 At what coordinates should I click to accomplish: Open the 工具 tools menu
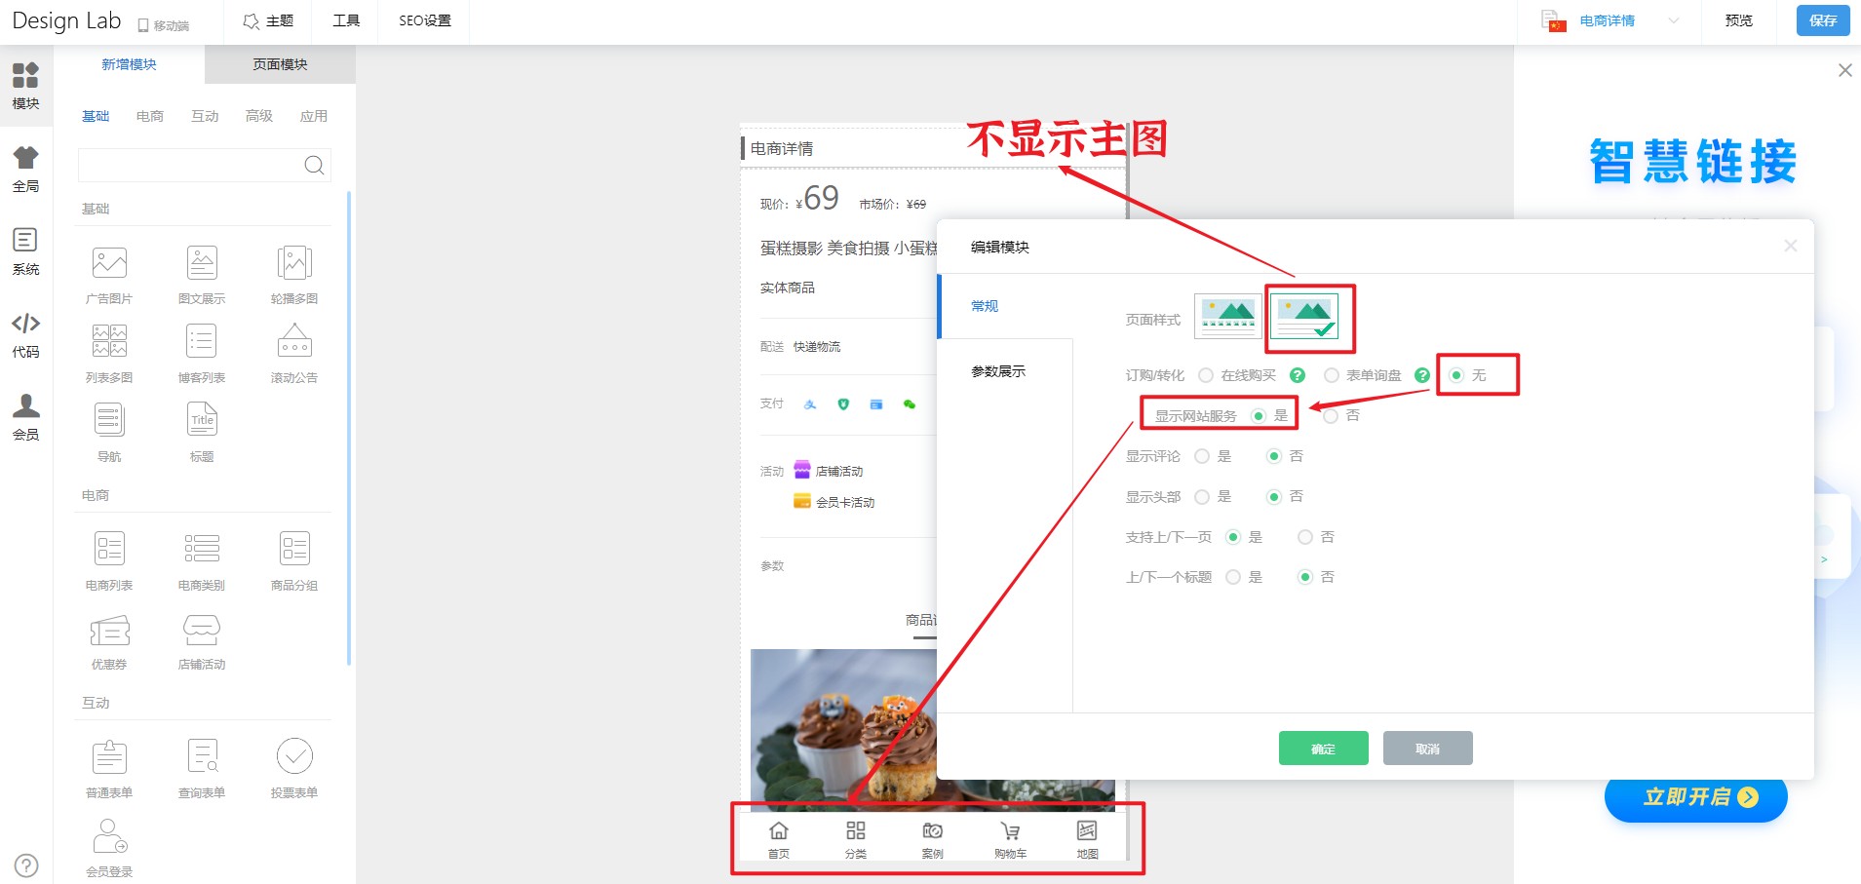346,20
